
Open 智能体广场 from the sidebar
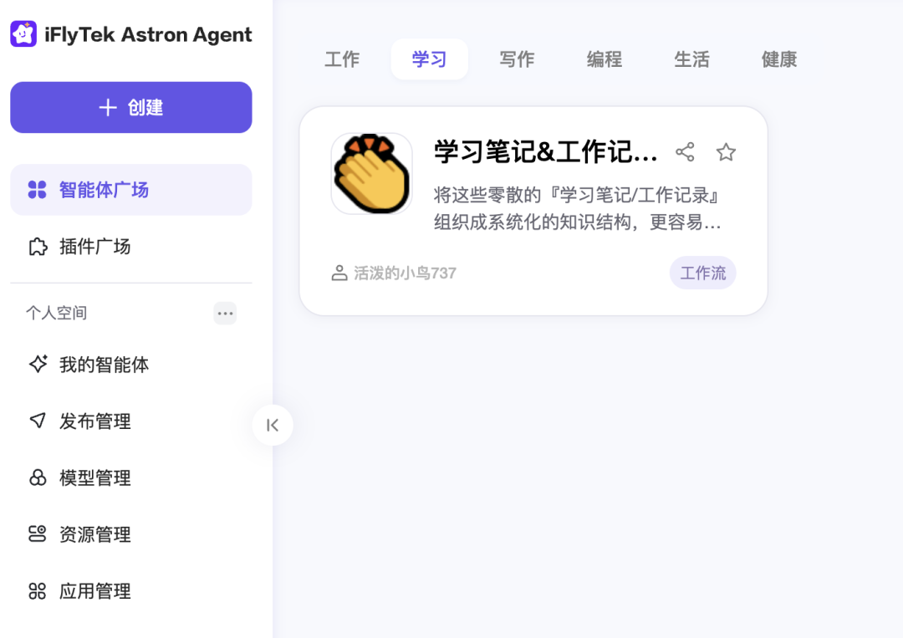pos(131,190)
